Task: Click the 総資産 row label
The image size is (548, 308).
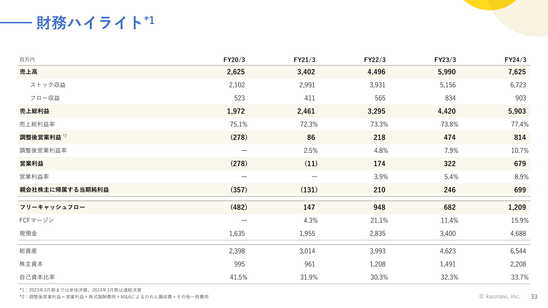Action: [x=28, y=251]
